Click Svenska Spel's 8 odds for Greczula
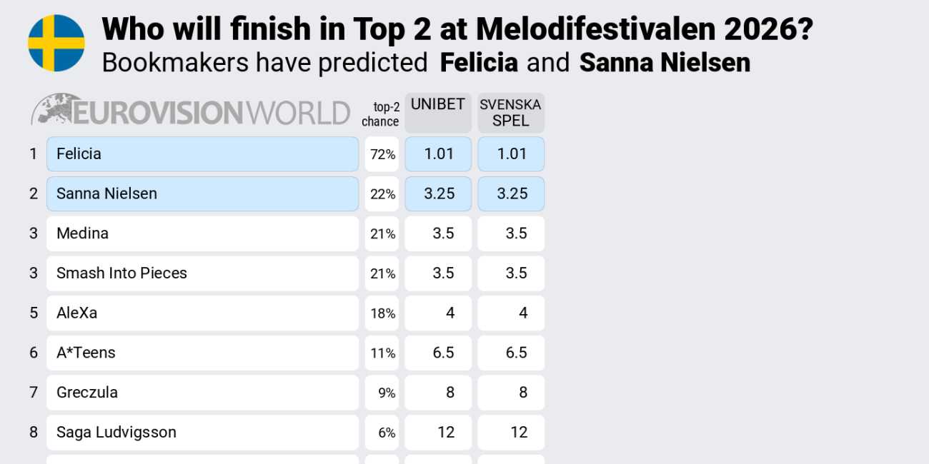929x464 pixels. point(511,393)
